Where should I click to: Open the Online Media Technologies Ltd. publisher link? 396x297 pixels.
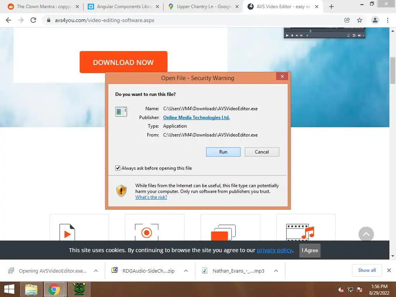196,118
